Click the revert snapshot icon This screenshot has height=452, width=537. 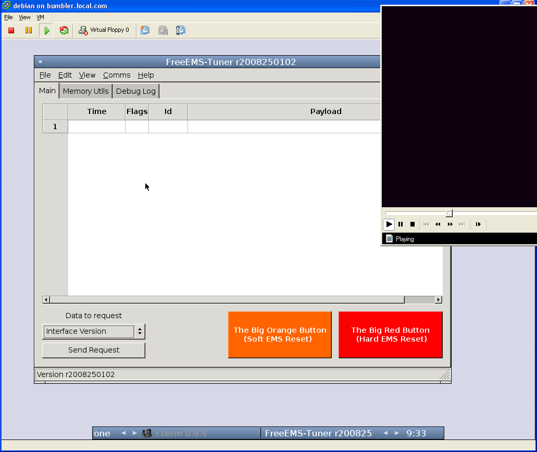coord(163,30)
